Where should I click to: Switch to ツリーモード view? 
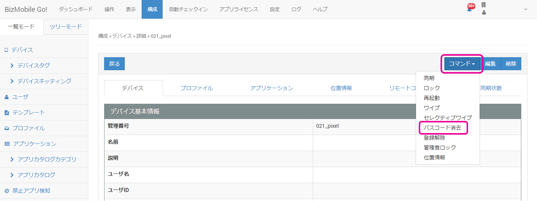[66, 27]
